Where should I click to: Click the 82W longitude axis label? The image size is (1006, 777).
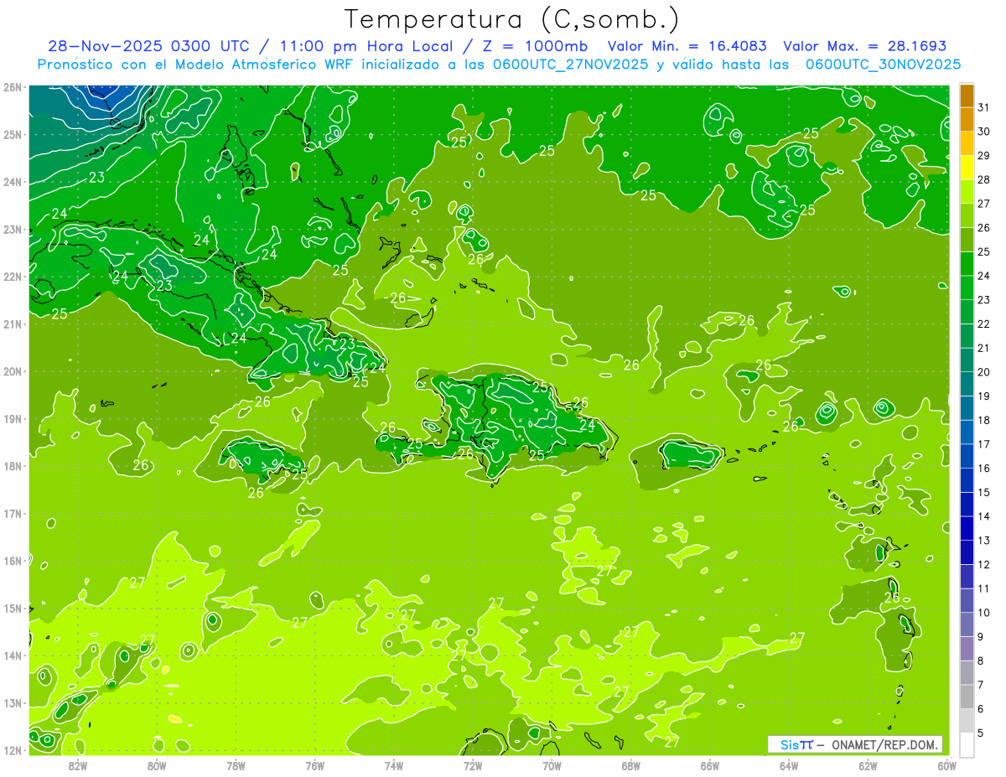tap(78, 765)
